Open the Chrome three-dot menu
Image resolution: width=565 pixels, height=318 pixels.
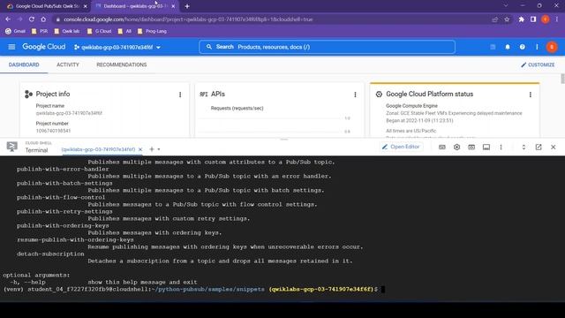pyautogui.click(x=557, y=19)
